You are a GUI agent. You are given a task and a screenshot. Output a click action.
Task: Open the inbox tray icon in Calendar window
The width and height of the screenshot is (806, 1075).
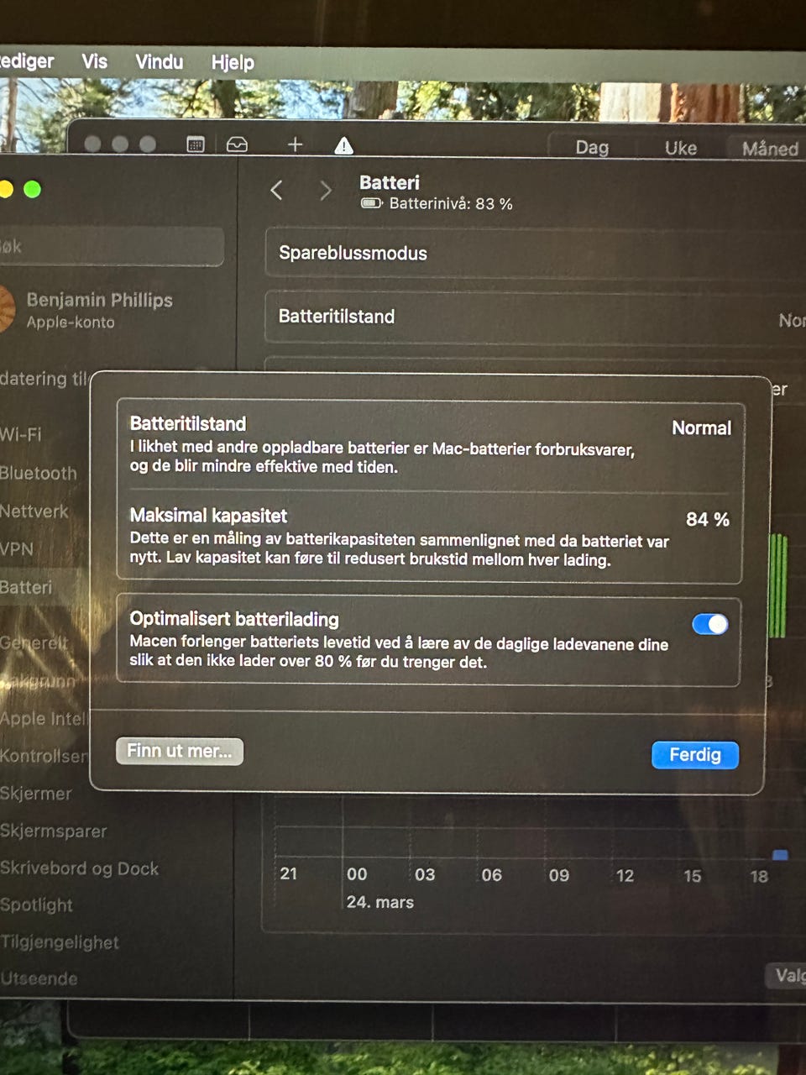point(238,144)
